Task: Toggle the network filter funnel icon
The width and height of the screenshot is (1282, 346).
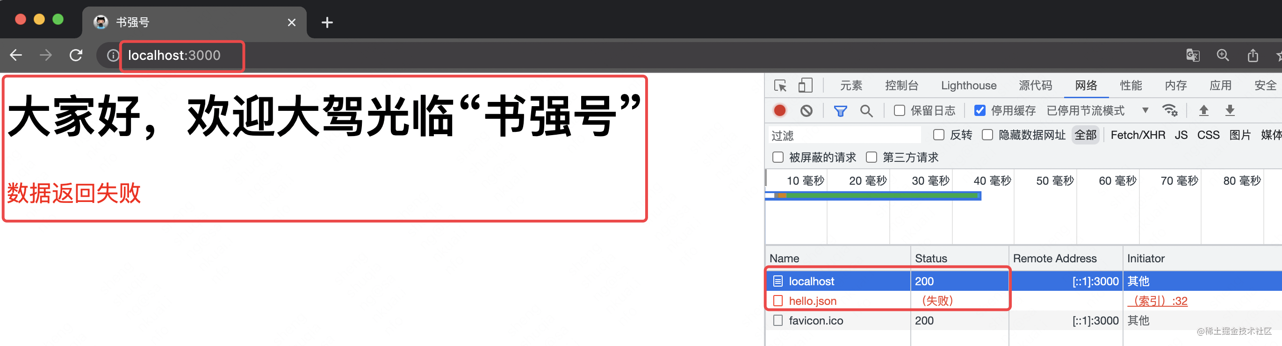Action: 840,110
